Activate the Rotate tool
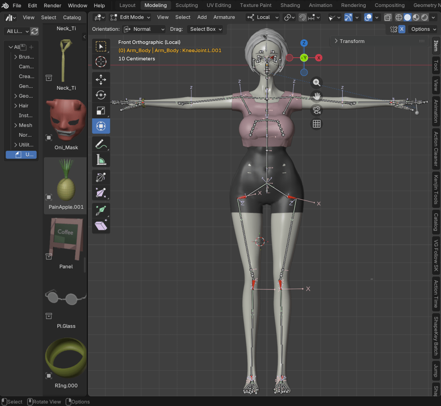 coord(101,95)
